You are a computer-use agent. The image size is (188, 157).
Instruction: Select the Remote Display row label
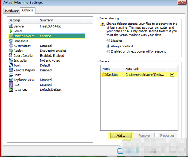tap(24, 70)
